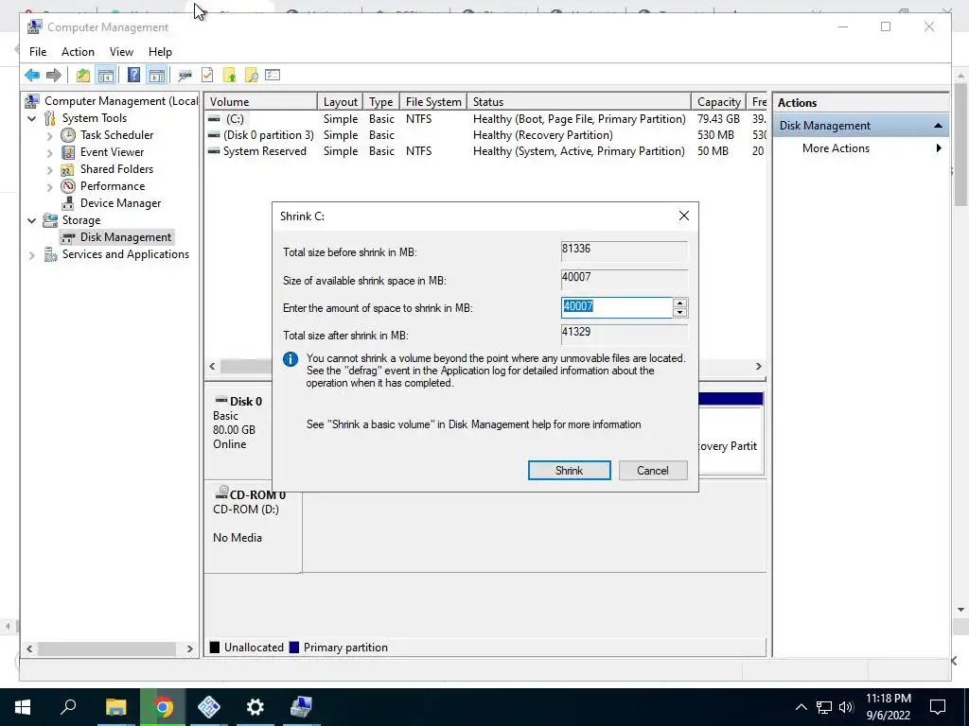The height and width of the screenshot is (726, 969).
Task: Switch to Chrome in the taskbar
Action: tap(163, 707)
